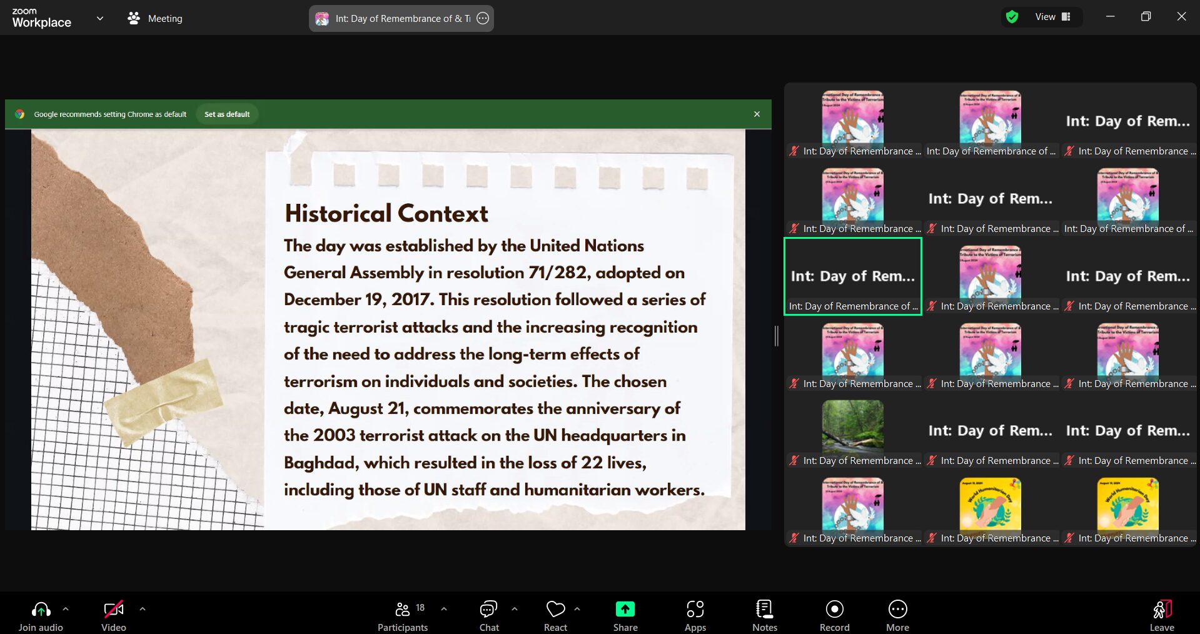Screen dimensions: 1200x634
Task: Switch to the Meeting tab
Action: click(155, 19)
